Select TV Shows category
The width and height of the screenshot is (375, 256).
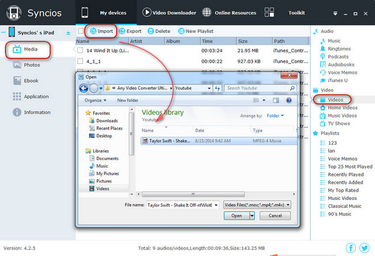point(335,124)
